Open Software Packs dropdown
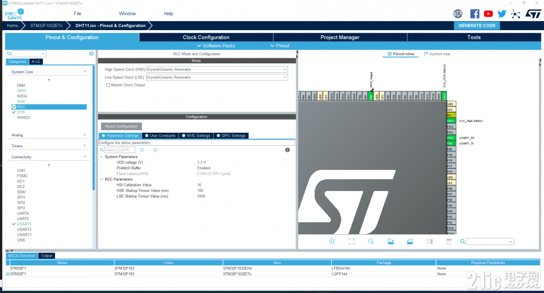 tap(216, 46)
